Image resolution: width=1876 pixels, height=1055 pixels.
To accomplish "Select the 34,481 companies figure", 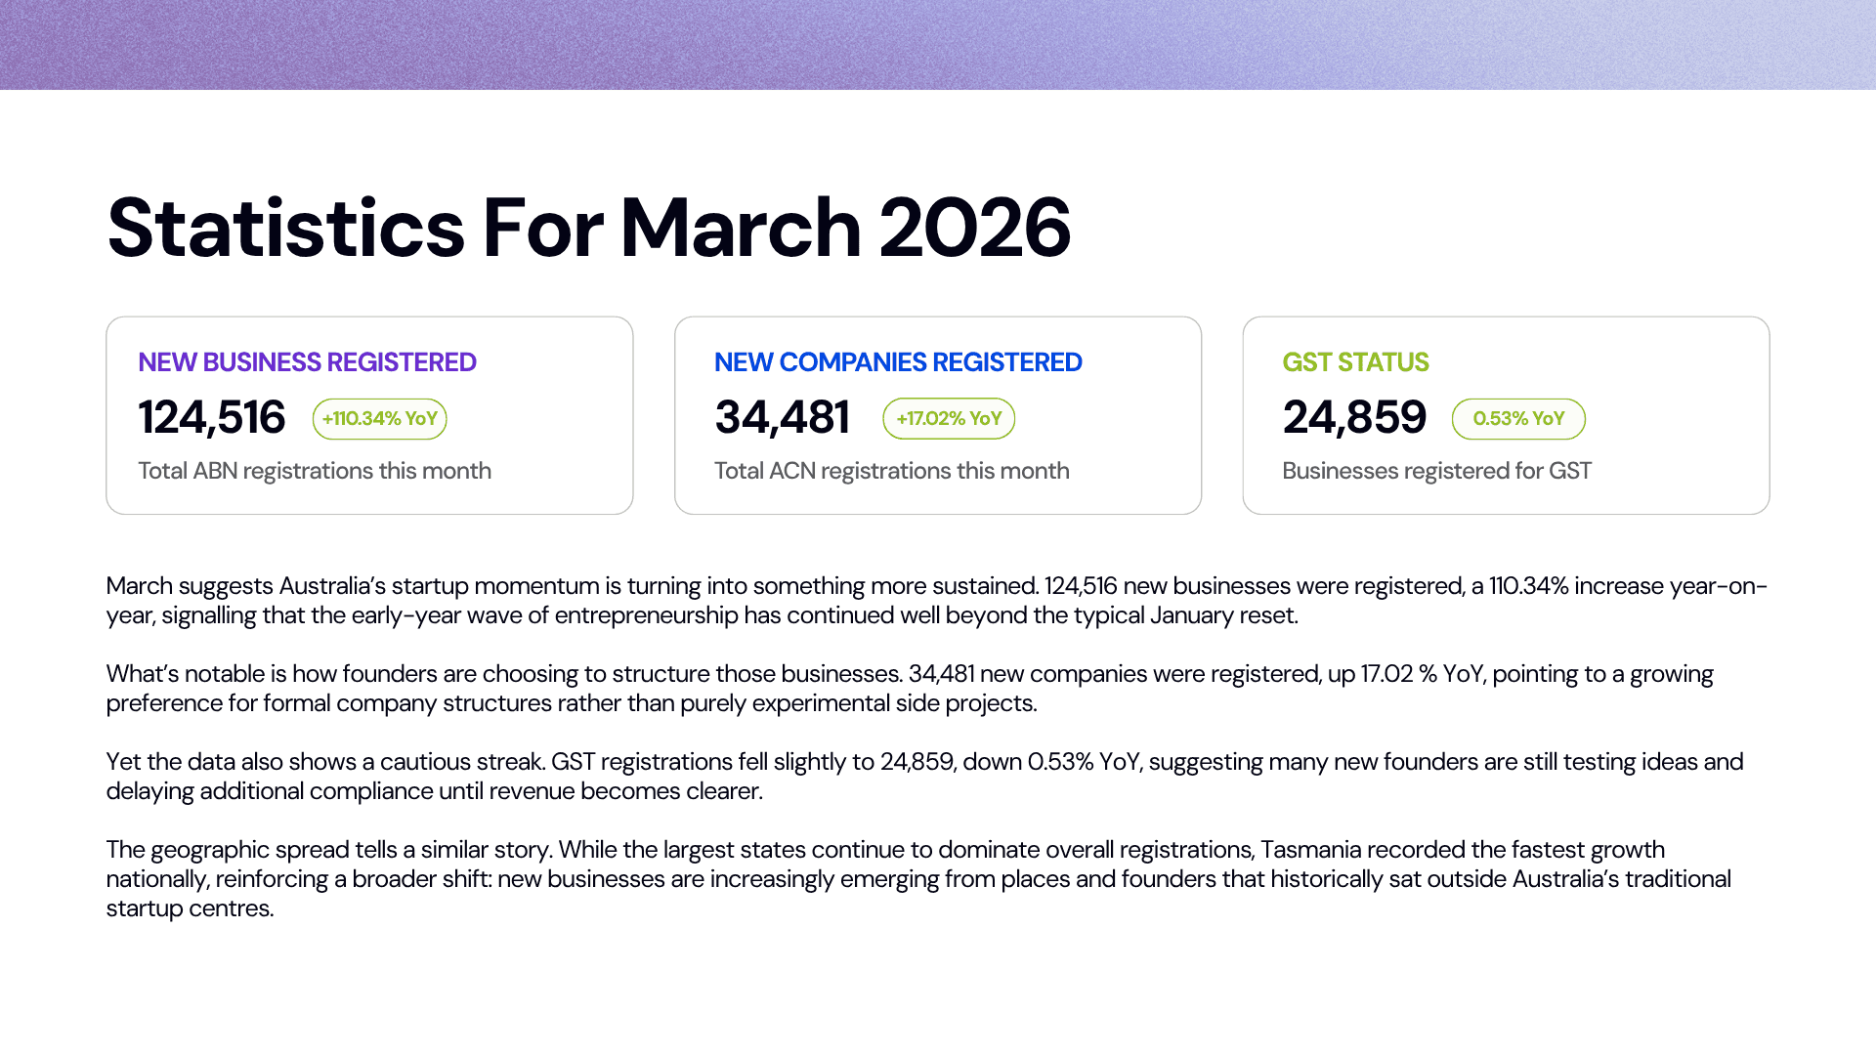I will (782, 418).
